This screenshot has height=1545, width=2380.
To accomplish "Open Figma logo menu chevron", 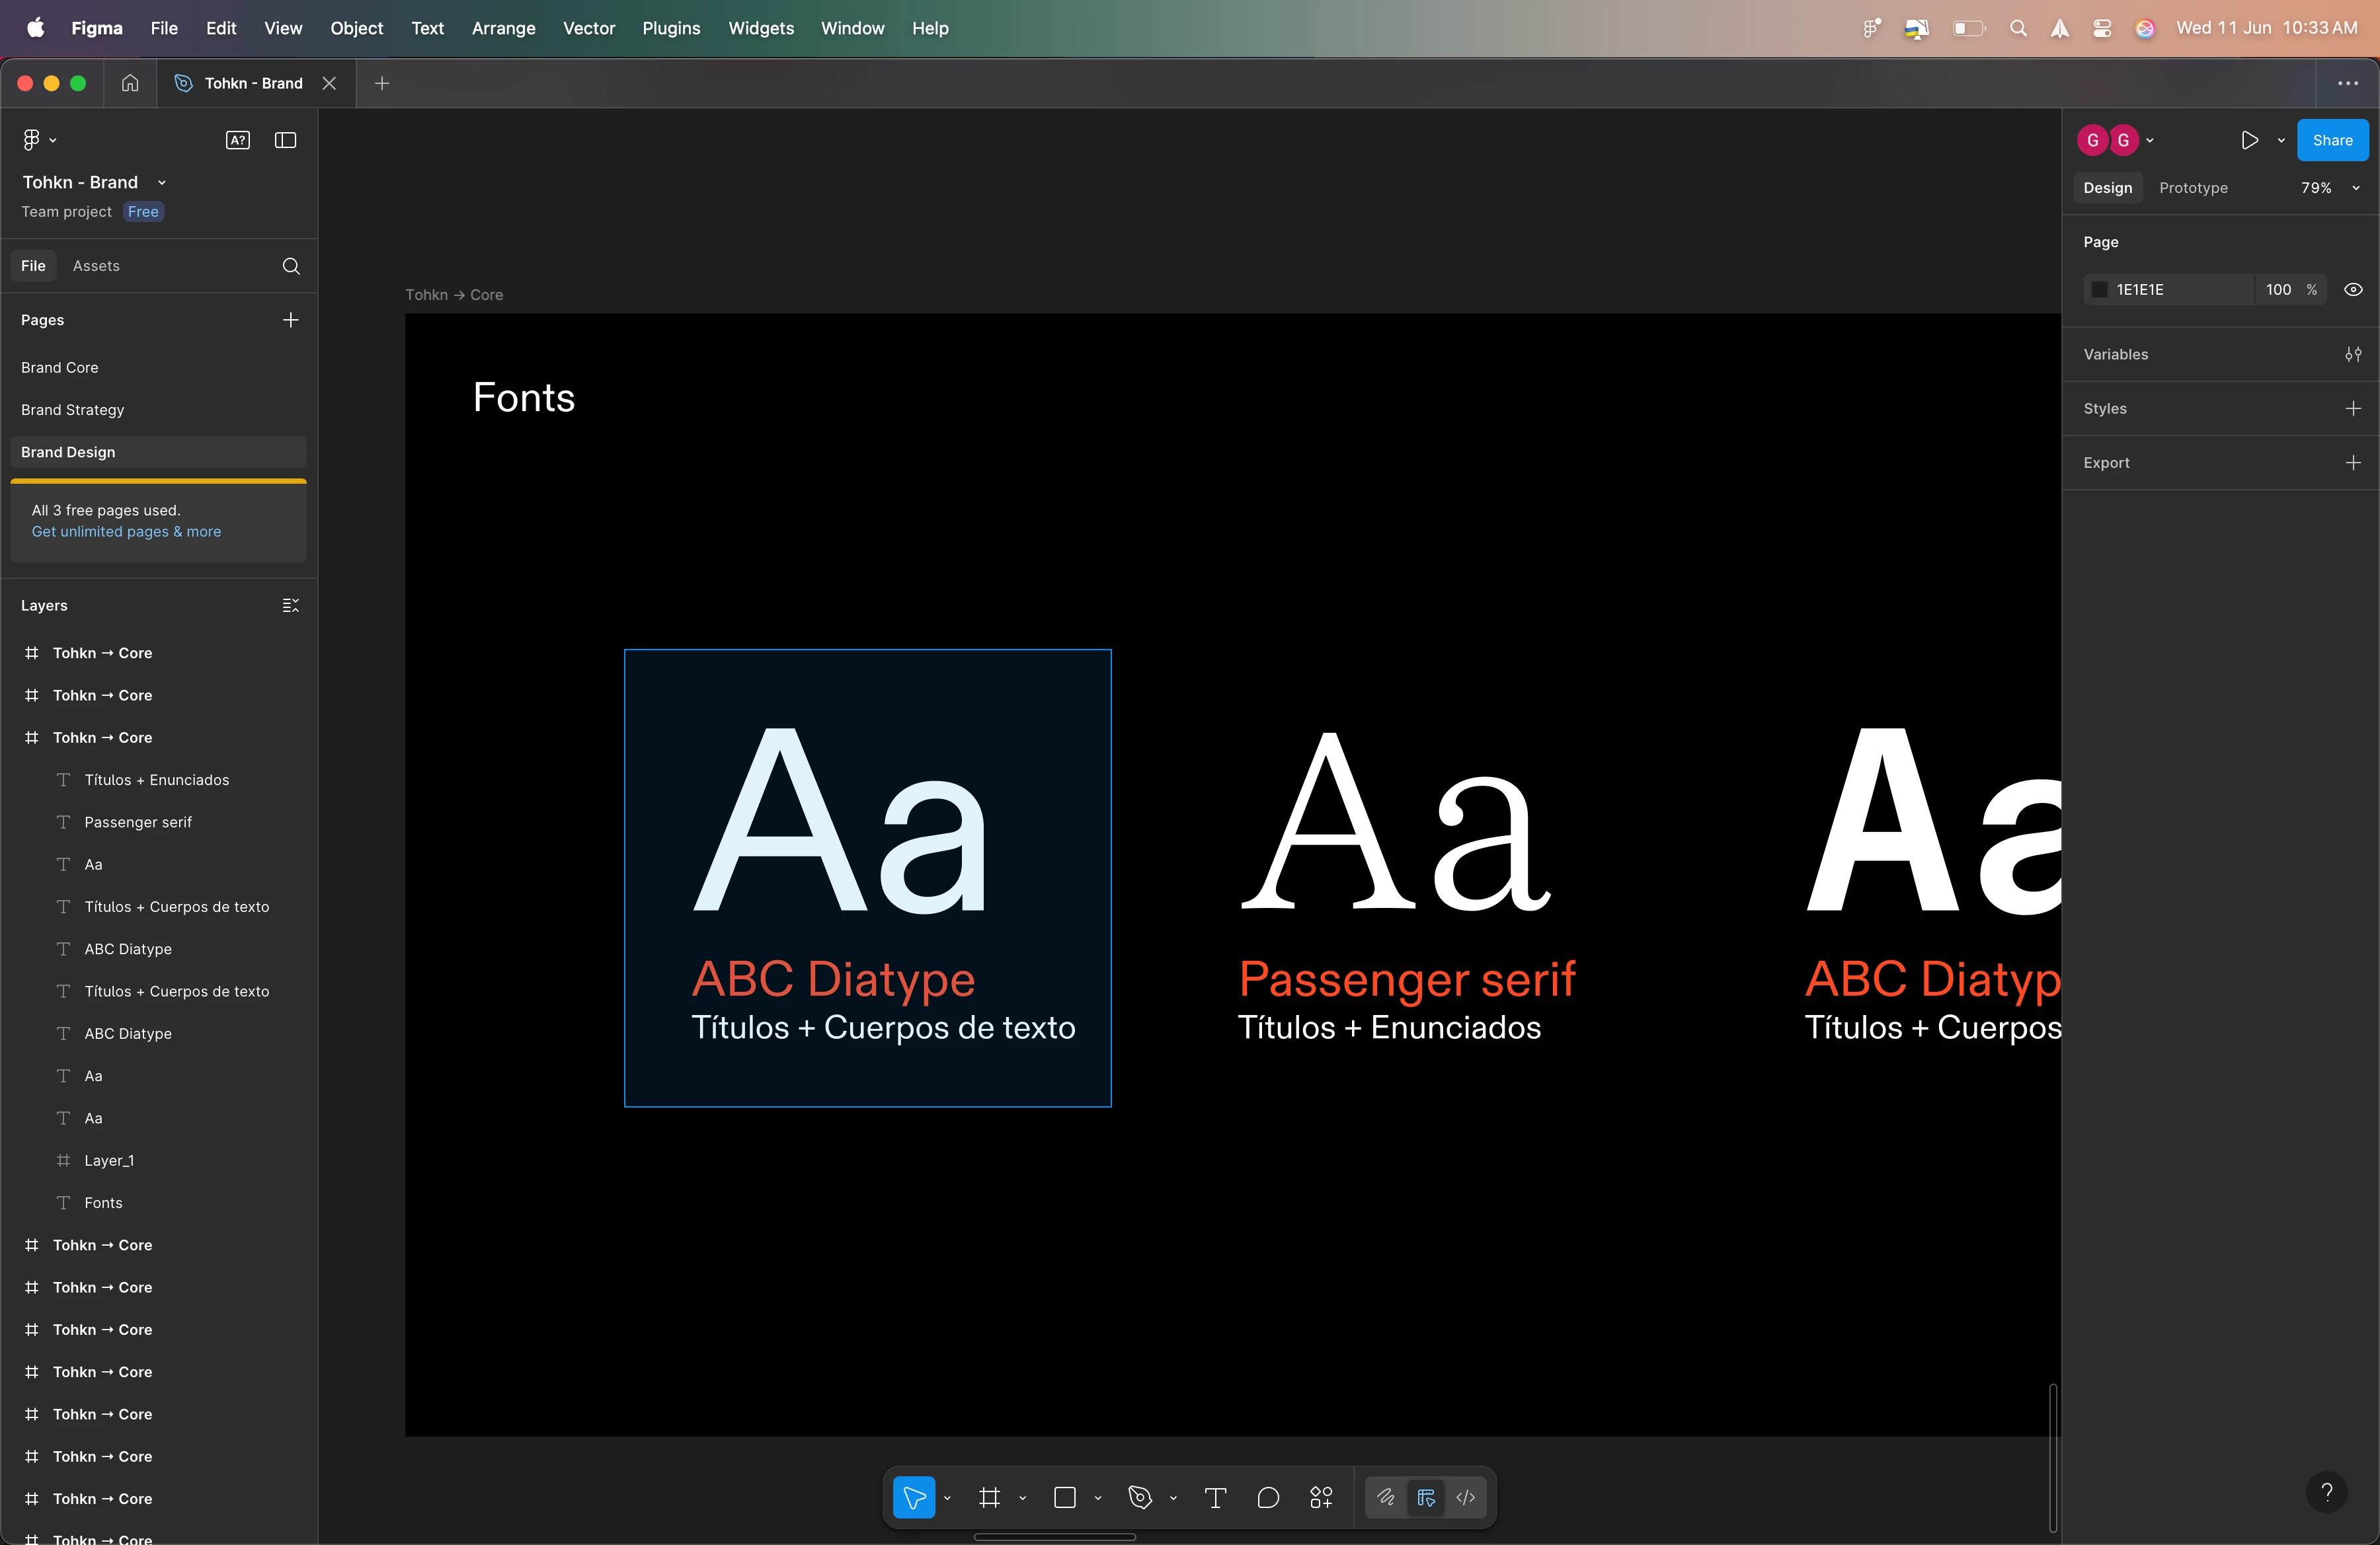I will click(x=53, y=141).
